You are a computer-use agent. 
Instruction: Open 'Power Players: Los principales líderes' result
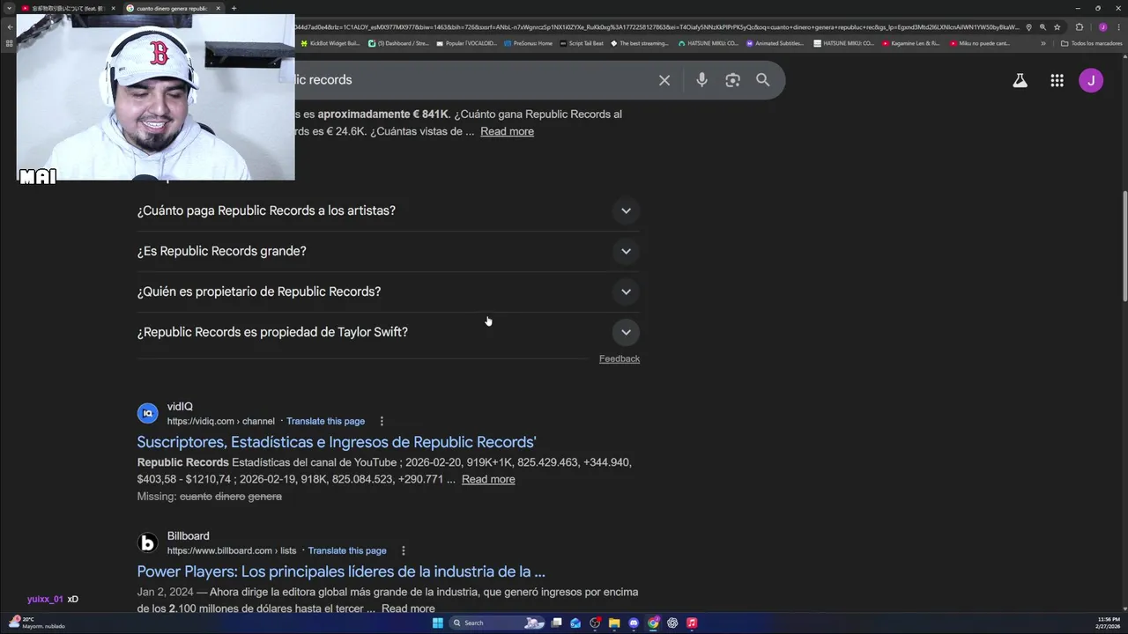coord(341,571)
